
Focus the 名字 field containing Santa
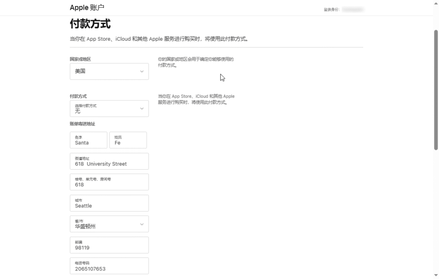pyautogui.click(x=88, y=140)
